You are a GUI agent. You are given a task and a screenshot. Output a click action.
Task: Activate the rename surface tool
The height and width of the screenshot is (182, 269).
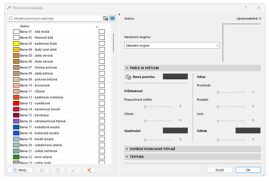pyautogui.click(x=74, y=170)
